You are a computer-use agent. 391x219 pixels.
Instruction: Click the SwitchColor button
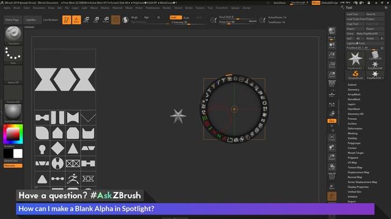pos(13,161)
